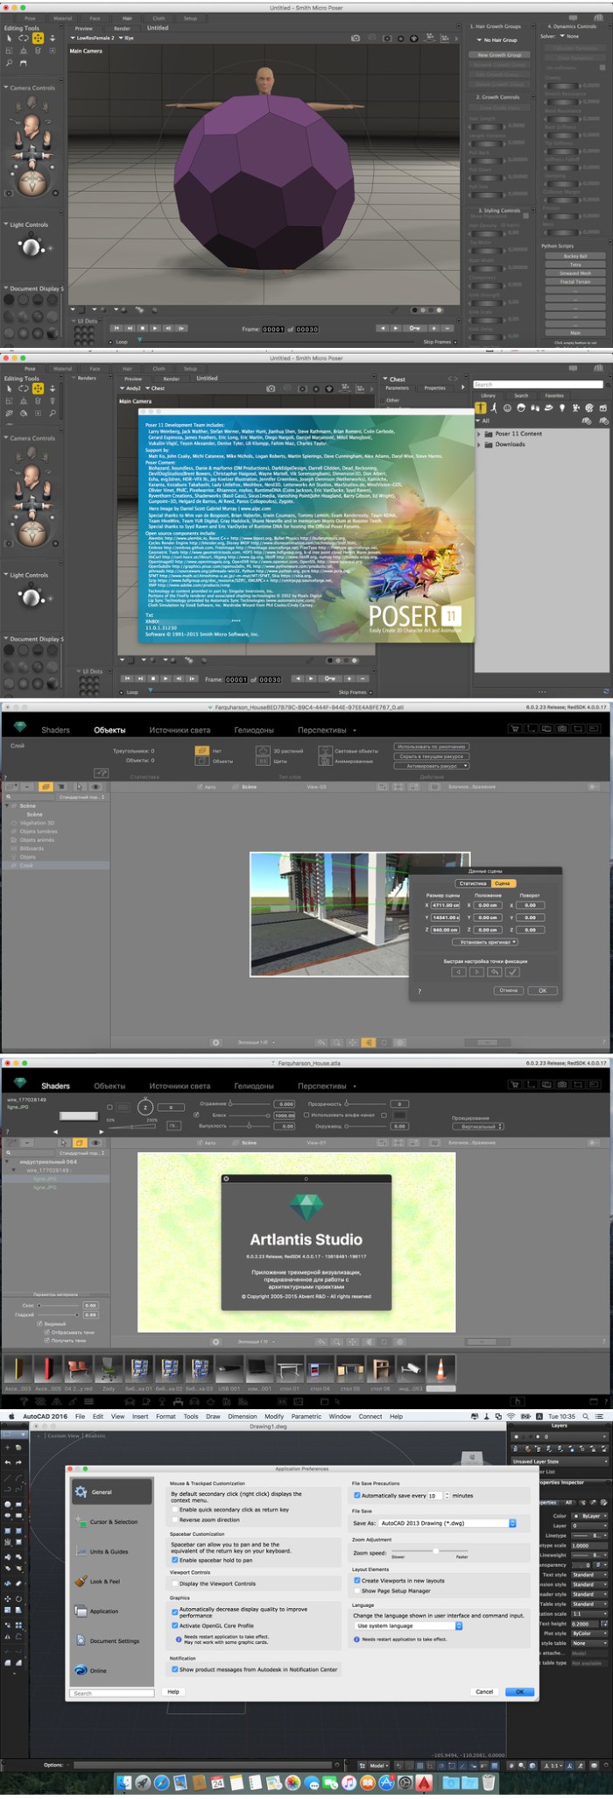Select 'Щиты' object type icon
The image size is (613, 1799).
(263, 761)
